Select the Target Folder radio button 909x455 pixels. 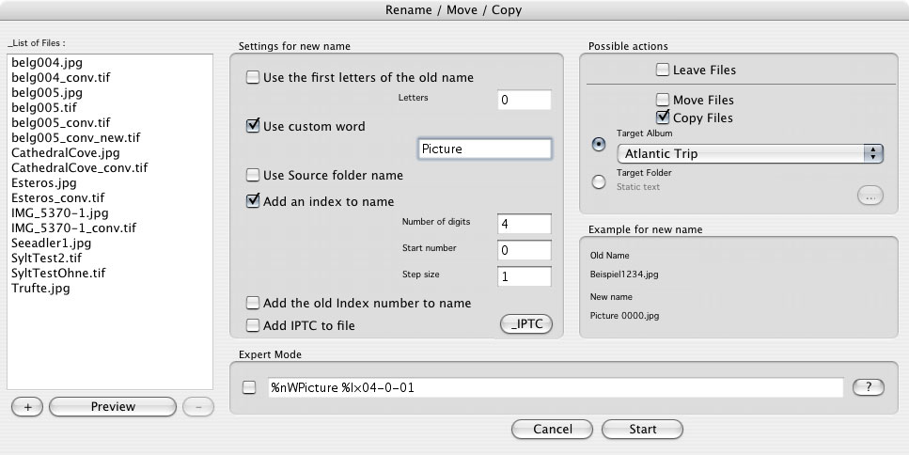tap(599, 181)
